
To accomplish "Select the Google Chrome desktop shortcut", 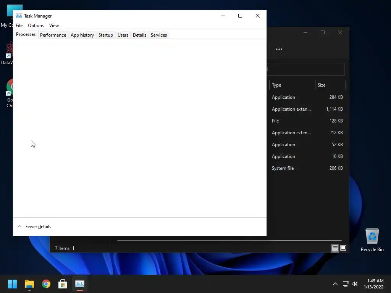I will (10, 93).
